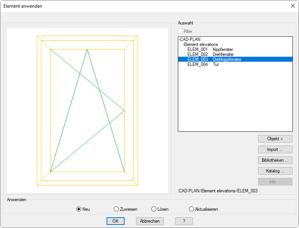Viewport: 299px width, 228px height.
Task: Open the Katalog browser
Action: coord(275,171)
